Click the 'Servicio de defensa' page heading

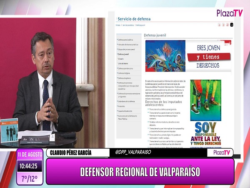tap(134, 19)
